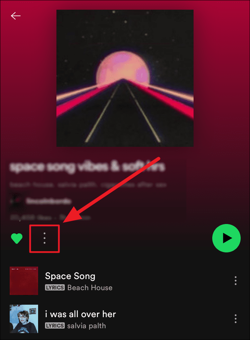Select the salvia palth artist name
This screenshot has width=250, height=340.
pyautogui.click(x=87, y=326)
